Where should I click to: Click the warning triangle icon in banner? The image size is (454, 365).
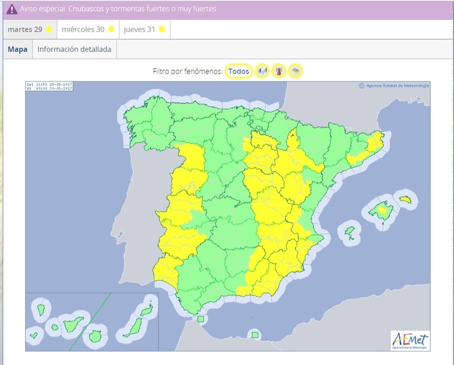[12, 9]
